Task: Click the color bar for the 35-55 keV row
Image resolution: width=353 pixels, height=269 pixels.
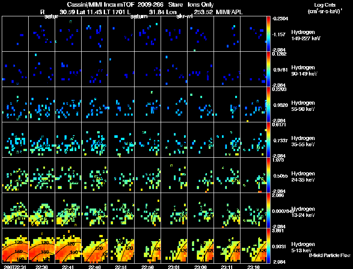Action: pos(268,140)
